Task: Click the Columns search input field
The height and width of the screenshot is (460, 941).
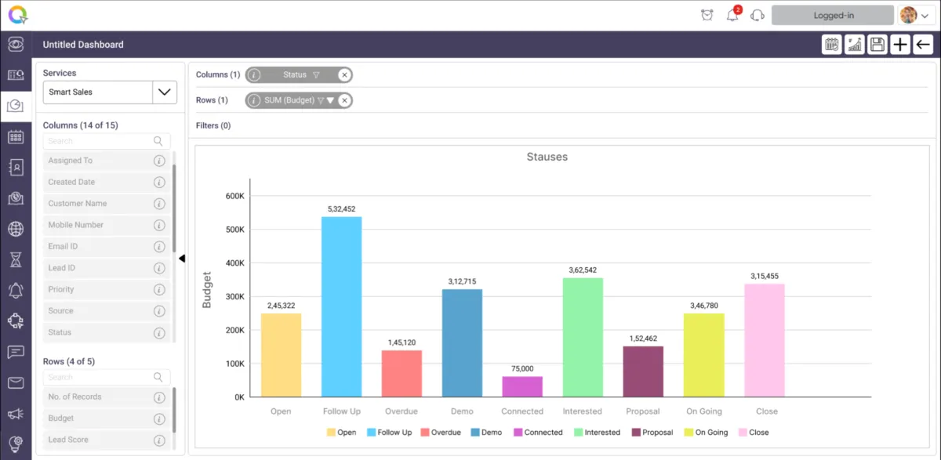Action: tap(107, 141)
